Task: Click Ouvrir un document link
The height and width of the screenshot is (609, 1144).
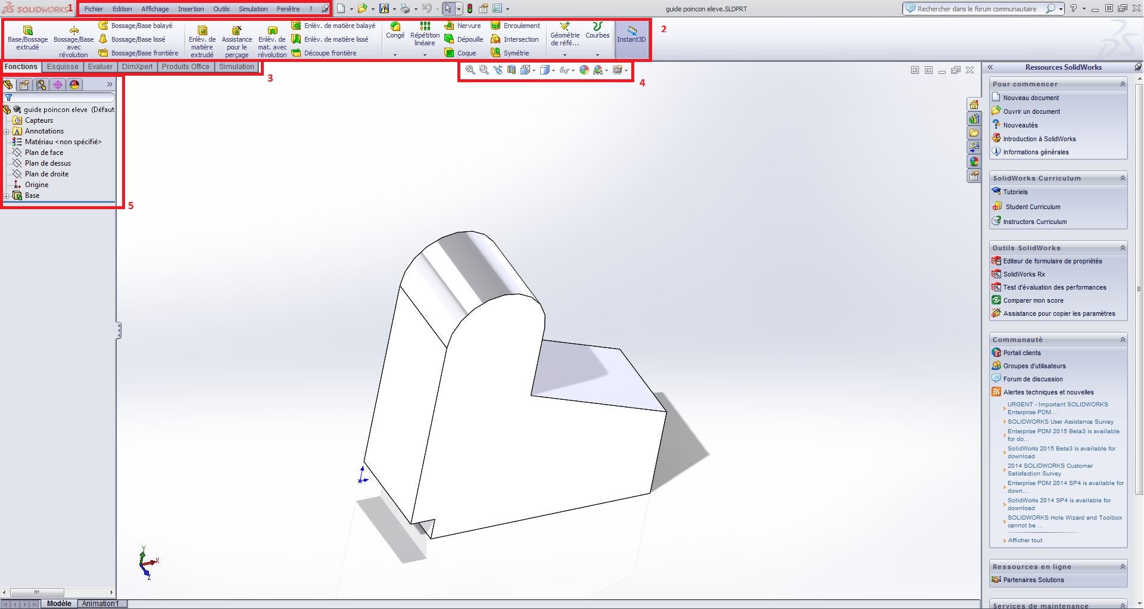Action: (1031, 111)
